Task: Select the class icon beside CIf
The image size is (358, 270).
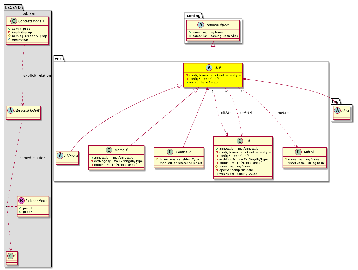Action: (240, 141)
